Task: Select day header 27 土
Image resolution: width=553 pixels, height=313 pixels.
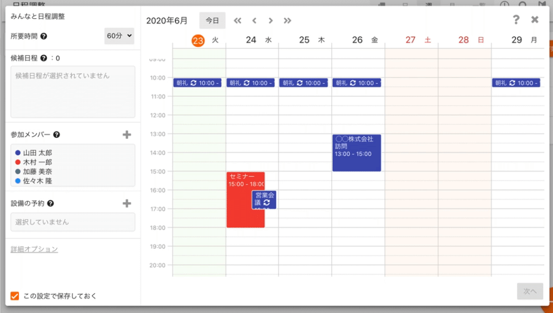Action: pyautogui.click(x=418, y=40)
